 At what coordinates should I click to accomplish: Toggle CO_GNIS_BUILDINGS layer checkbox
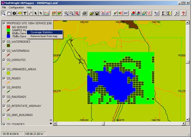click(4, 115)
